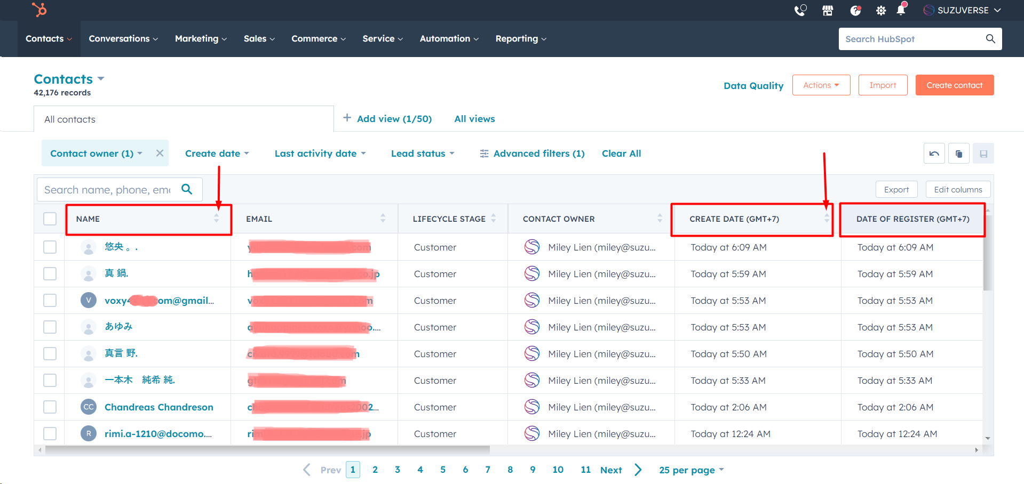Click the HubSpot sprocket logo
Image resolution: width=1024 pixels, height=484 pixels.
click(x=39, y=10)
